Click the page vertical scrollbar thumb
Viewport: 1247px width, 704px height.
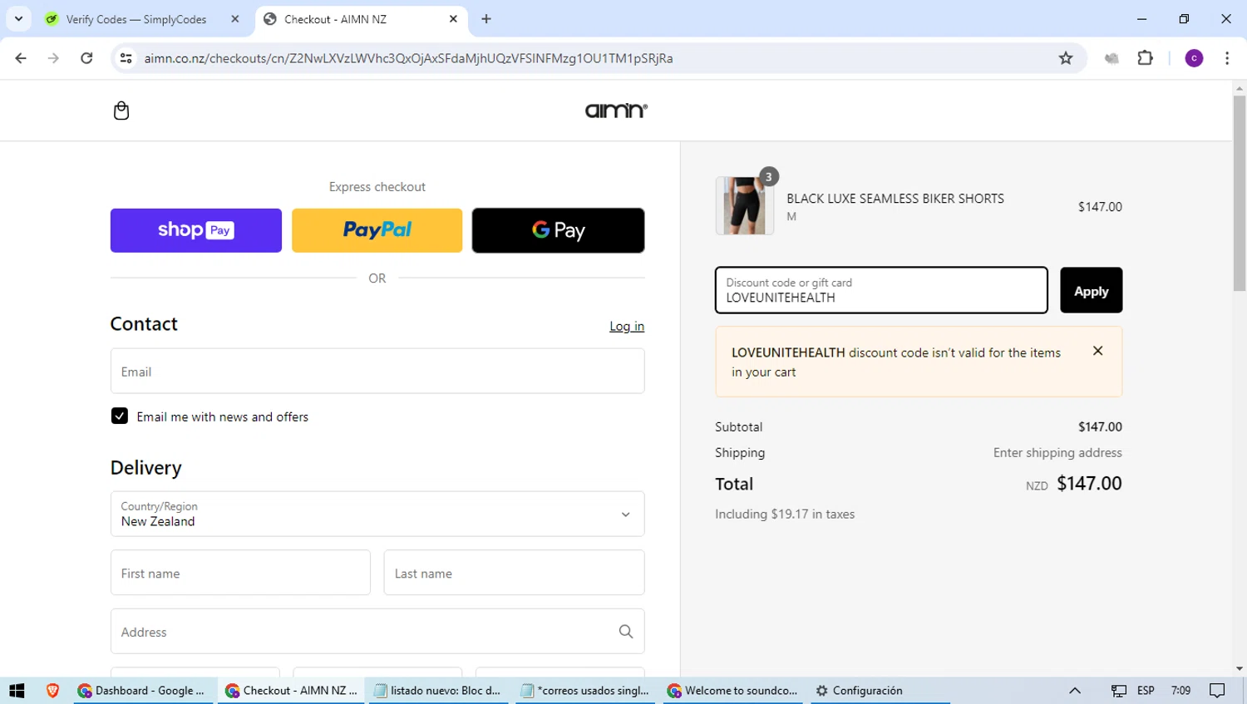click(1240, 193)
